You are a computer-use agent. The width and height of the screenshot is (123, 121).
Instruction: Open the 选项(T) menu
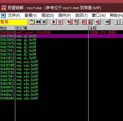coord(81,16)
